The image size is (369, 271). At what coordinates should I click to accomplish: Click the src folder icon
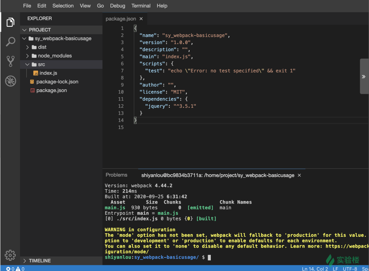pyautogui.click(x=34, y=64)
